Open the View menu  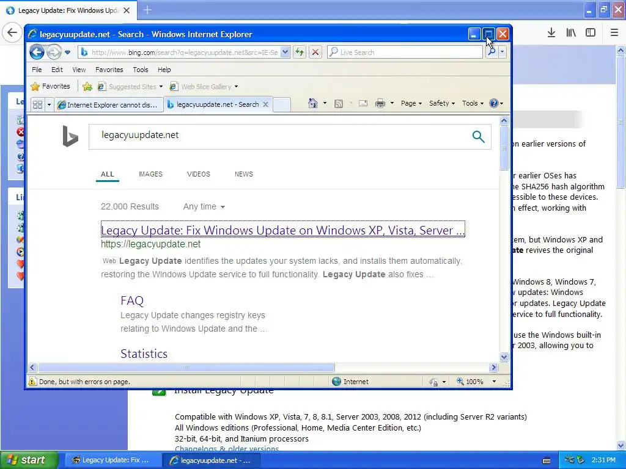[79, 70]
